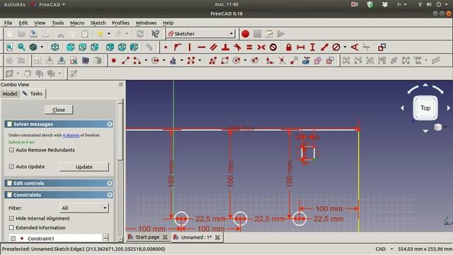Apply the equal constraint tool

pyautogui.click(x=249, y=47)
